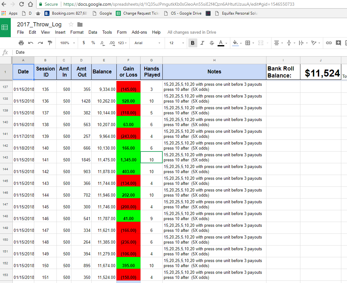Click the move-to-folder icon beside title
The image size is (347, 283).
click(80, 24)
